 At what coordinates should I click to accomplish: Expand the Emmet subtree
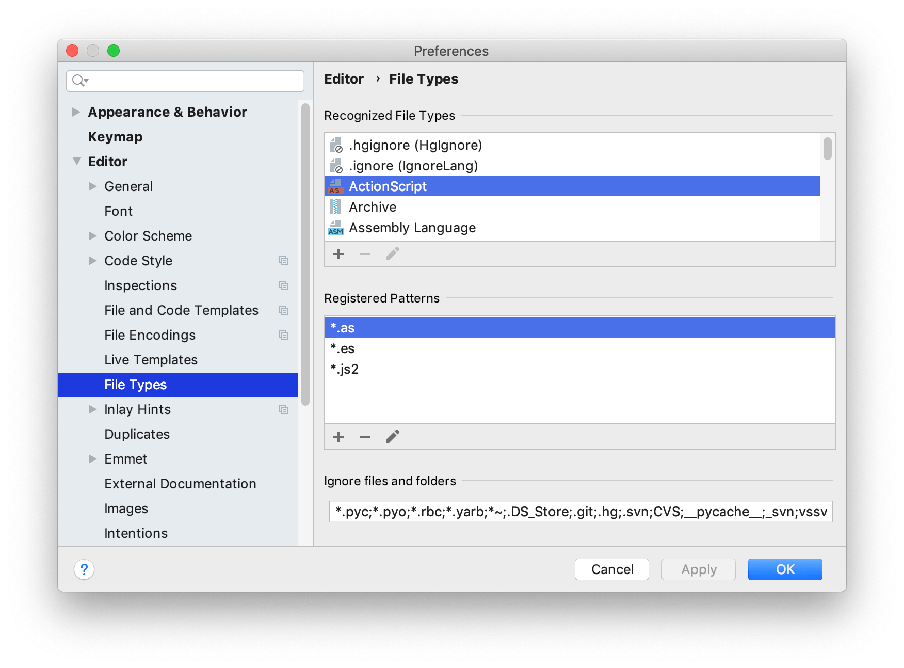(x=92, y=459)
